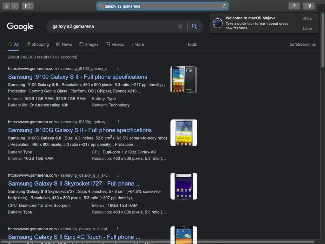
Task: Open Samsung Galaxy S II Epic 4G Touch link
Action: click(x=74, y=237)
